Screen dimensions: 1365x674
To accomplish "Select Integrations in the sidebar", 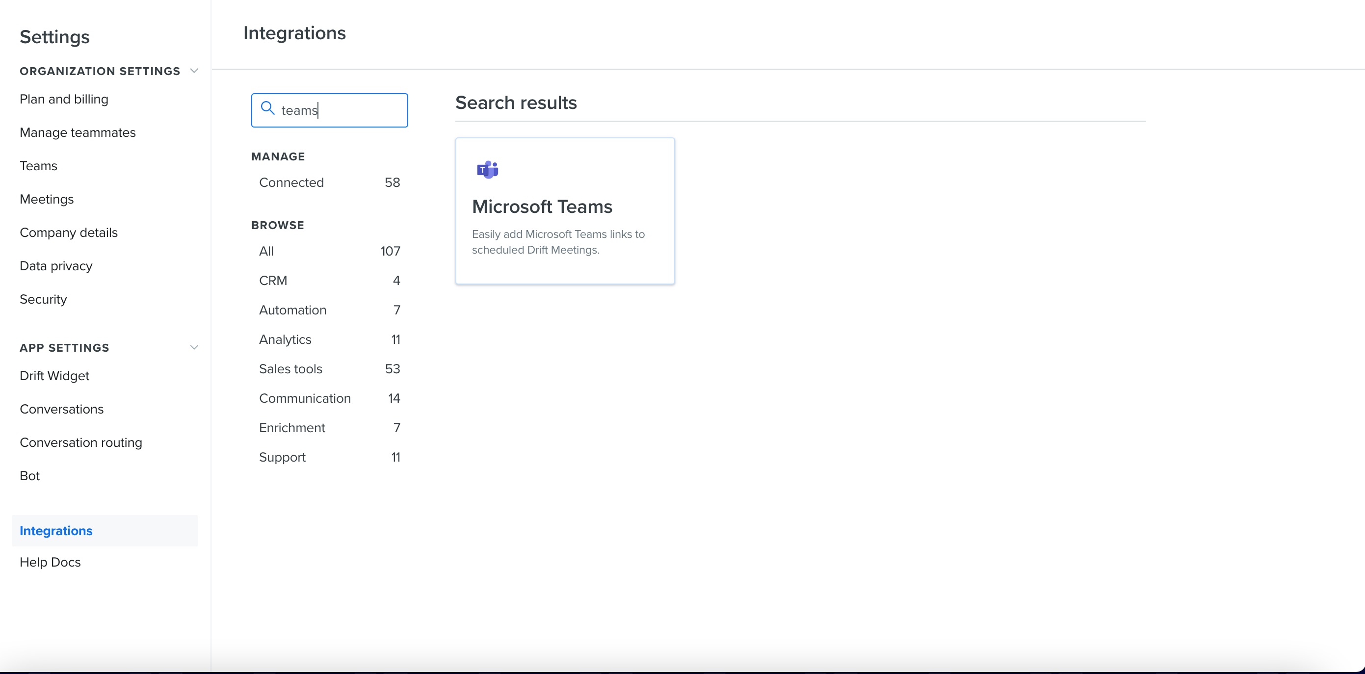I will [x=105, y=530].
